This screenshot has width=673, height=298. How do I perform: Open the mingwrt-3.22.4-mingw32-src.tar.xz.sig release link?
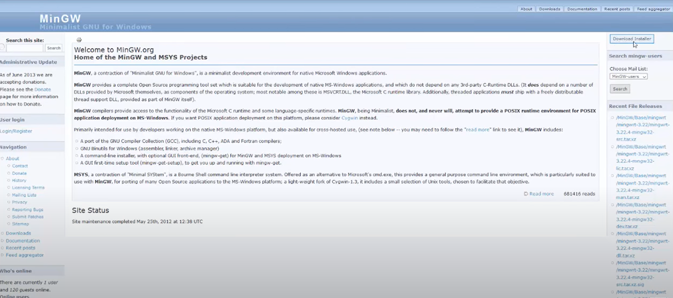(x=642, y=274)
